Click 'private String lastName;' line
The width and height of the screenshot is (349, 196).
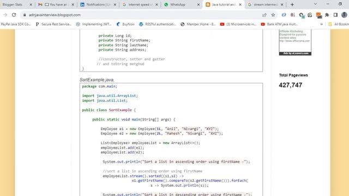pyautogui.click(x=123, y=45)
